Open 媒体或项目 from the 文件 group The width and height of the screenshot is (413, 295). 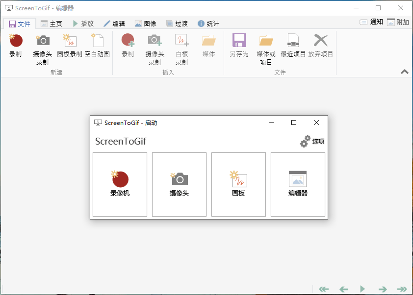[x=266, y=49]
